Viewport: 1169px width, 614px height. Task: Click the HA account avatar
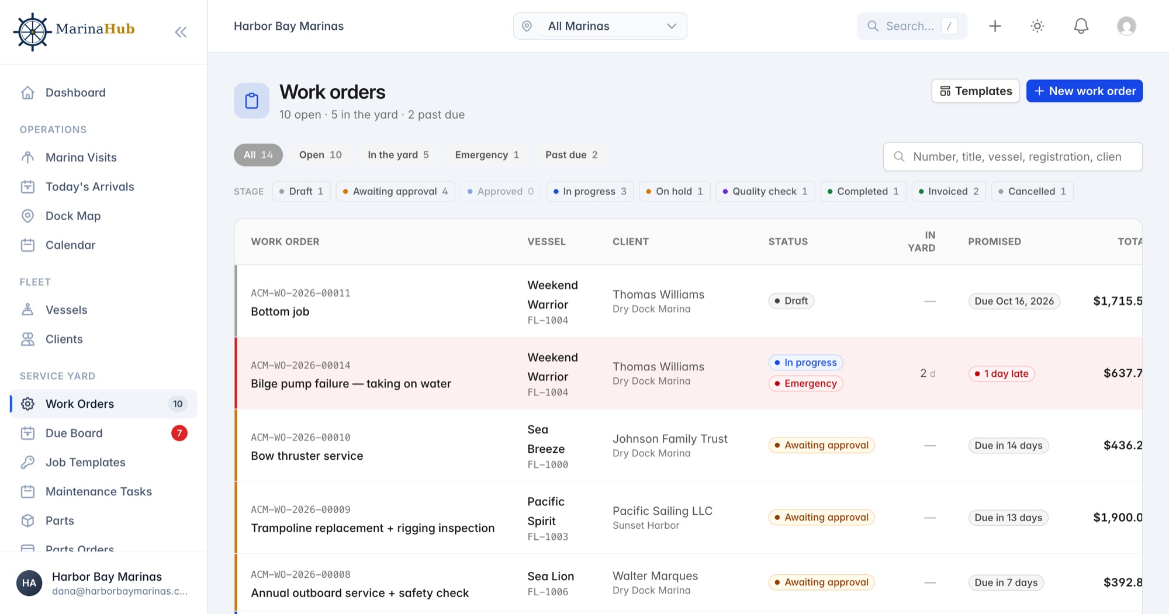29,583
